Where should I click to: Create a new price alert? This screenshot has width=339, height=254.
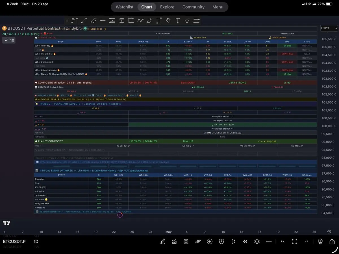221,242
